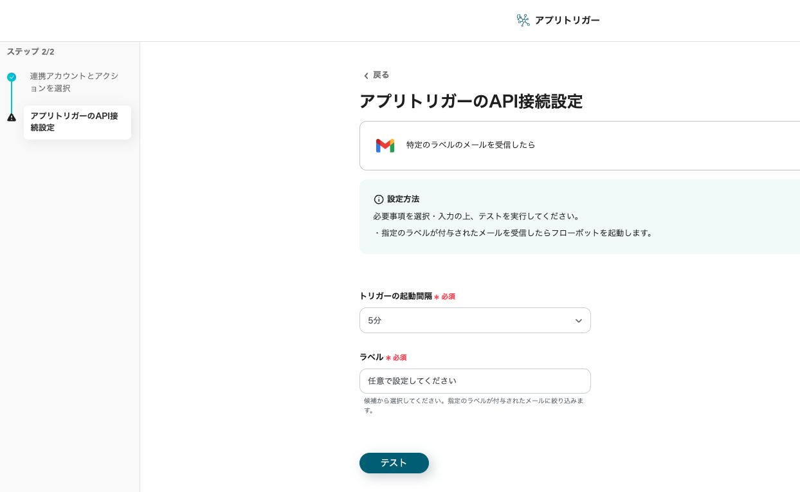Screen dimensions: 800x492
Task: Click the トリガーの起動間隔 field label
Action: 395,296
